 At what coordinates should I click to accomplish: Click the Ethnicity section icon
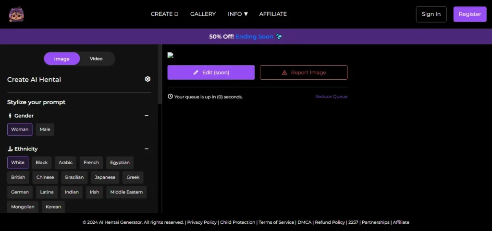(x=10, y=148)
